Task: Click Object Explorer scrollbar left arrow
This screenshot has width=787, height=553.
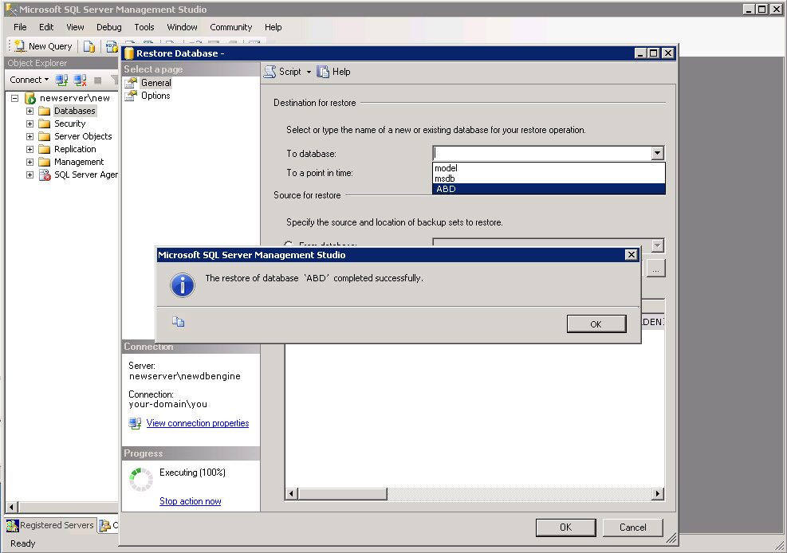Action: pyautogui.click(x=12, y=507)
